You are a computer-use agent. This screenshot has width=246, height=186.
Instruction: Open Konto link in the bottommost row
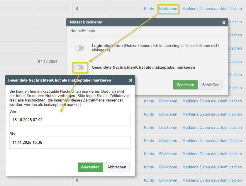point(149,180)
